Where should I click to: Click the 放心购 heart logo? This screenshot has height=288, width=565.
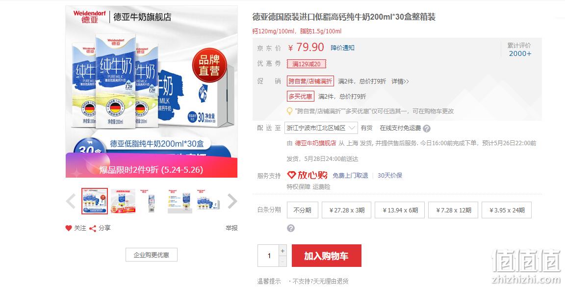(291, 175)
